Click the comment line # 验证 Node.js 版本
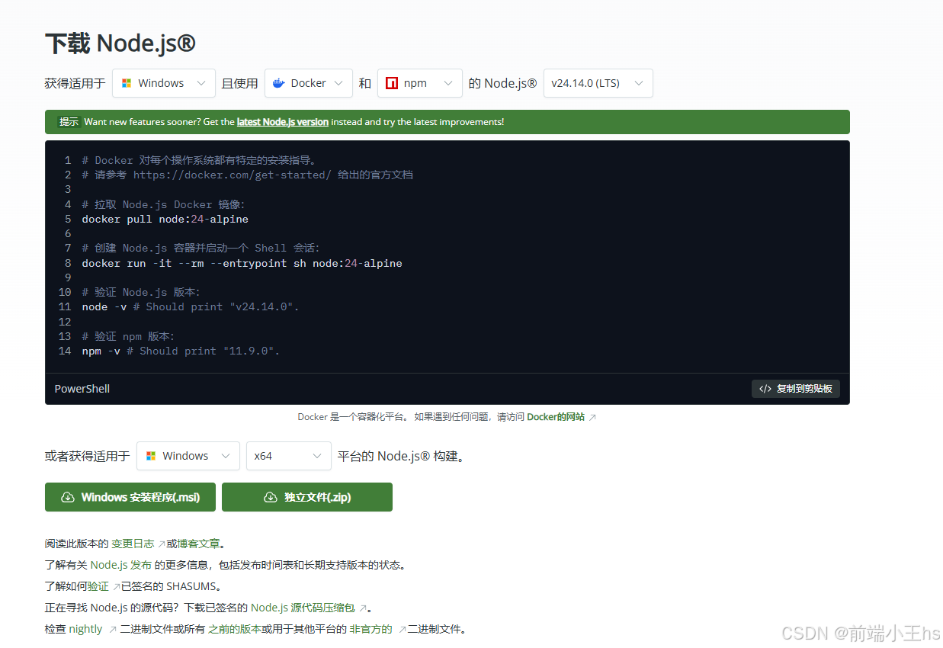 coord(141,293)
